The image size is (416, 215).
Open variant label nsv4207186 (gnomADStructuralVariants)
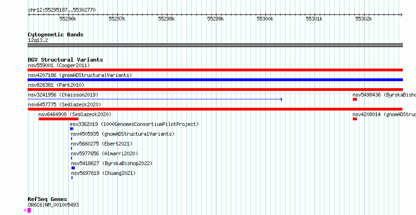click(80, 75)
